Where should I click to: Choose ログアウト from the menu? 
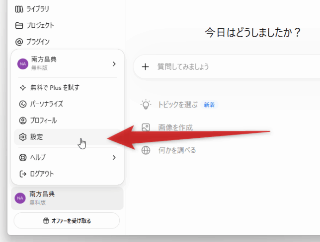click(x=42, y=174)
